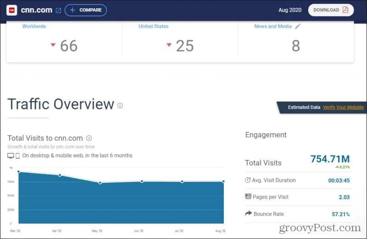The height and width of the screenshot is (239, 367).
Task: Click the worldwide rank value 66
Action: tap(69, 46)
